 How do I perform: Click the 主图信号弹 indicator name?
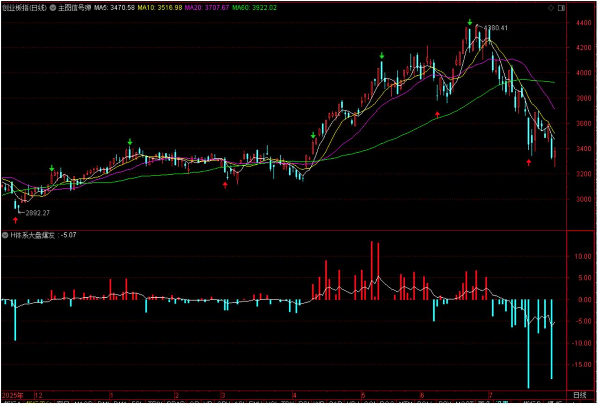click(x=74, y=8)
